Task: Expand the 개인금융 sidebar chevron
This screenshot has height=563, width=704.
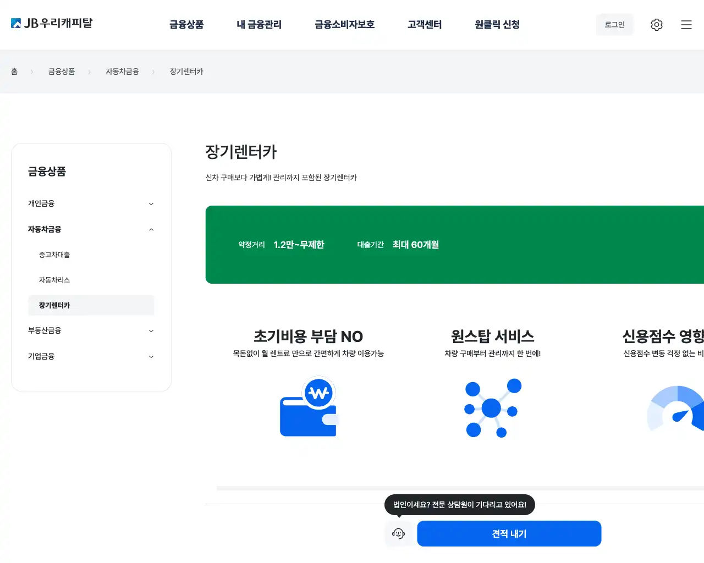Action: pyautogui.click(x=151, y=204)
